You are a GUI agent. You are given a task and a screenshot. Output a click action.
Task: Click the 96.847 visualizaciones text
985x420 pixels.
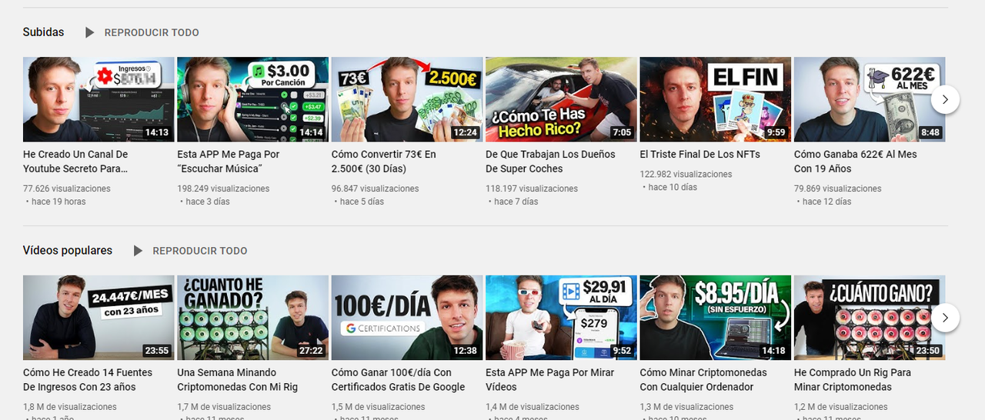pos(376,188)
